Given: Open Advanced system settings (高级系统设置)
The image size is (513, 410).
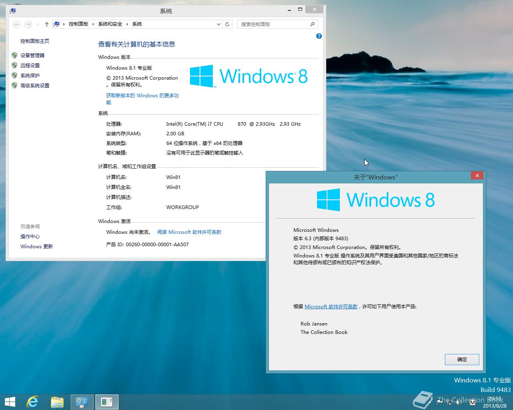Looking at the screenshot, I should pyautogui.click(x=35, y=85).
